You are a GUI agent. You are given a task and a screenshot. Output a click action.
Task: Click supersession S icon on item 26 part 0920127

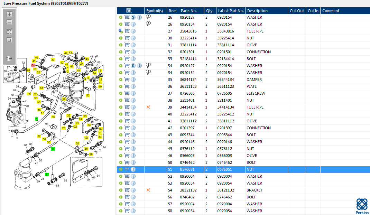[133, 17]
